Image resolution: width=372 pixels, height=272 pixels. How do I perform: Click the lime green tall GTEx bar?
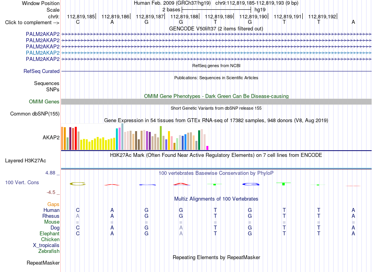tap(161, 138)
